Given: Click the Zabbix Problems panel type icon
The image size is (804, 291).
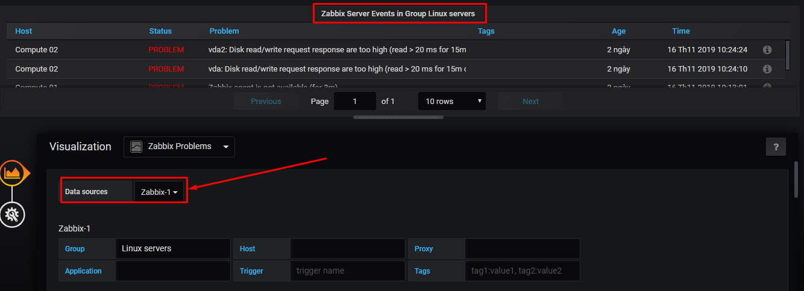Looking at the screenshot, I should (x=136, y=147).
